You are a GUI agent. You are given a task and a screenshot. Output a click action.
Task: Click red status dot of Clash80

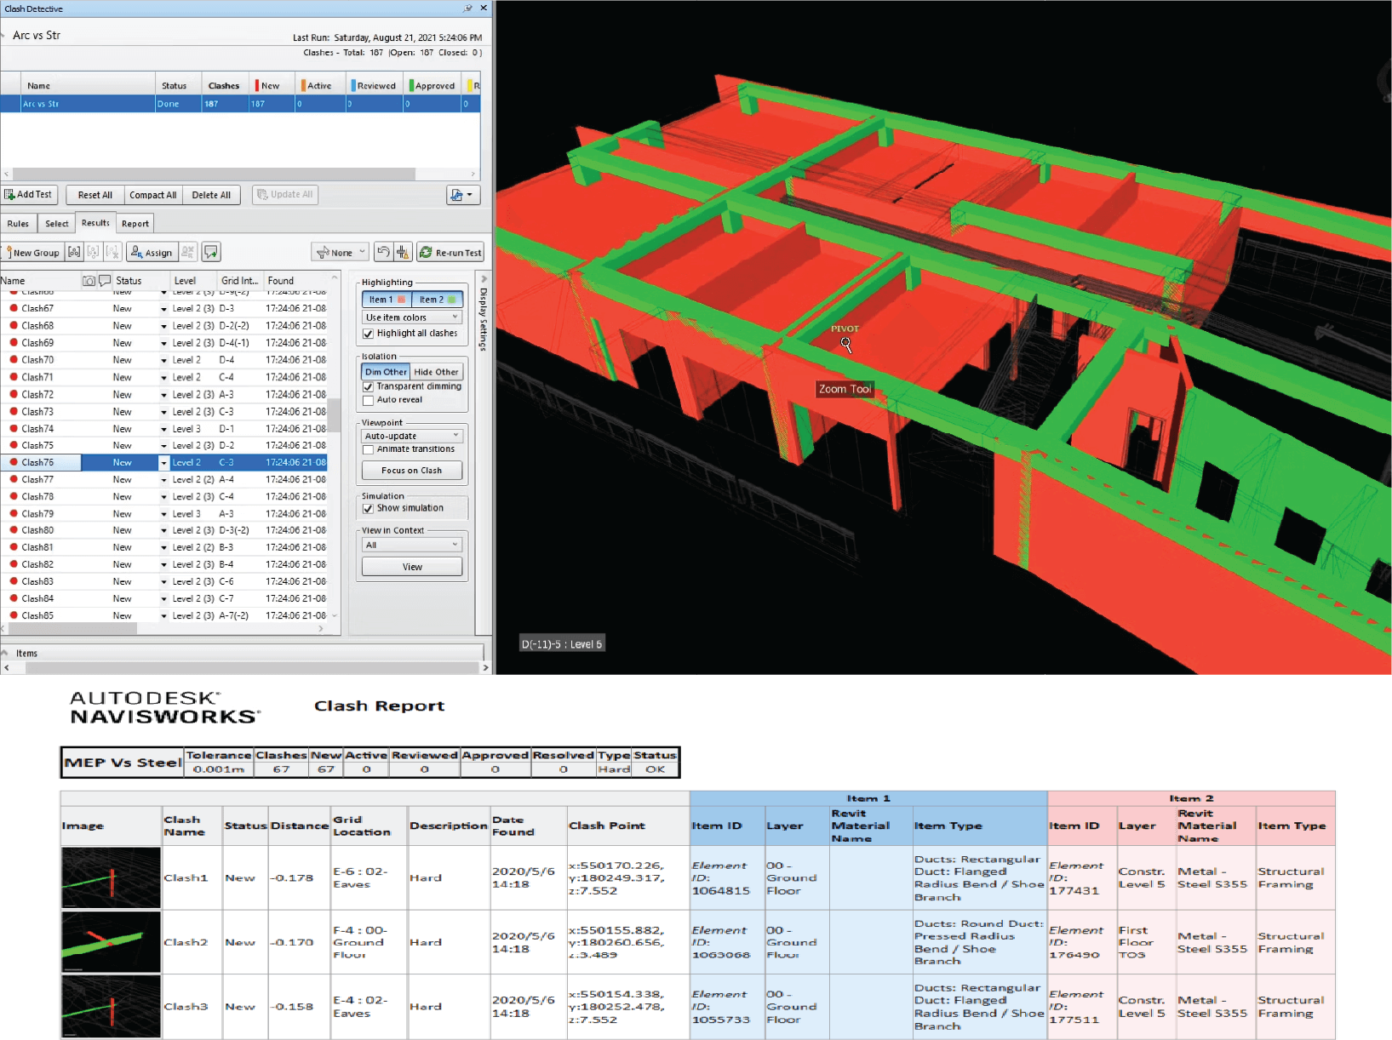(14, 529)
